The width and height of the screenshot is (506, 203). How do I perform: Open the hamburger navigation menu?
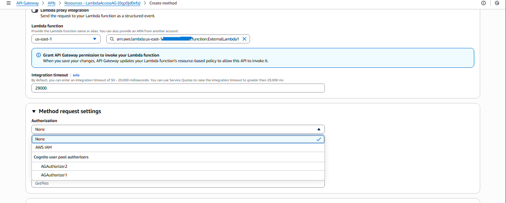point(9,3)
